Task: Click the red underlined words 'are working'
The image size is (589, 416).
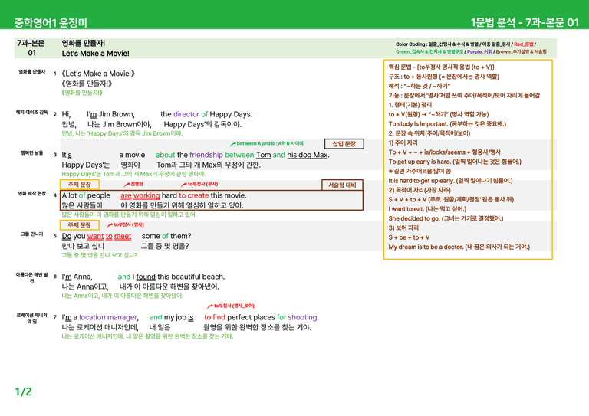Action: coord(140,195)
